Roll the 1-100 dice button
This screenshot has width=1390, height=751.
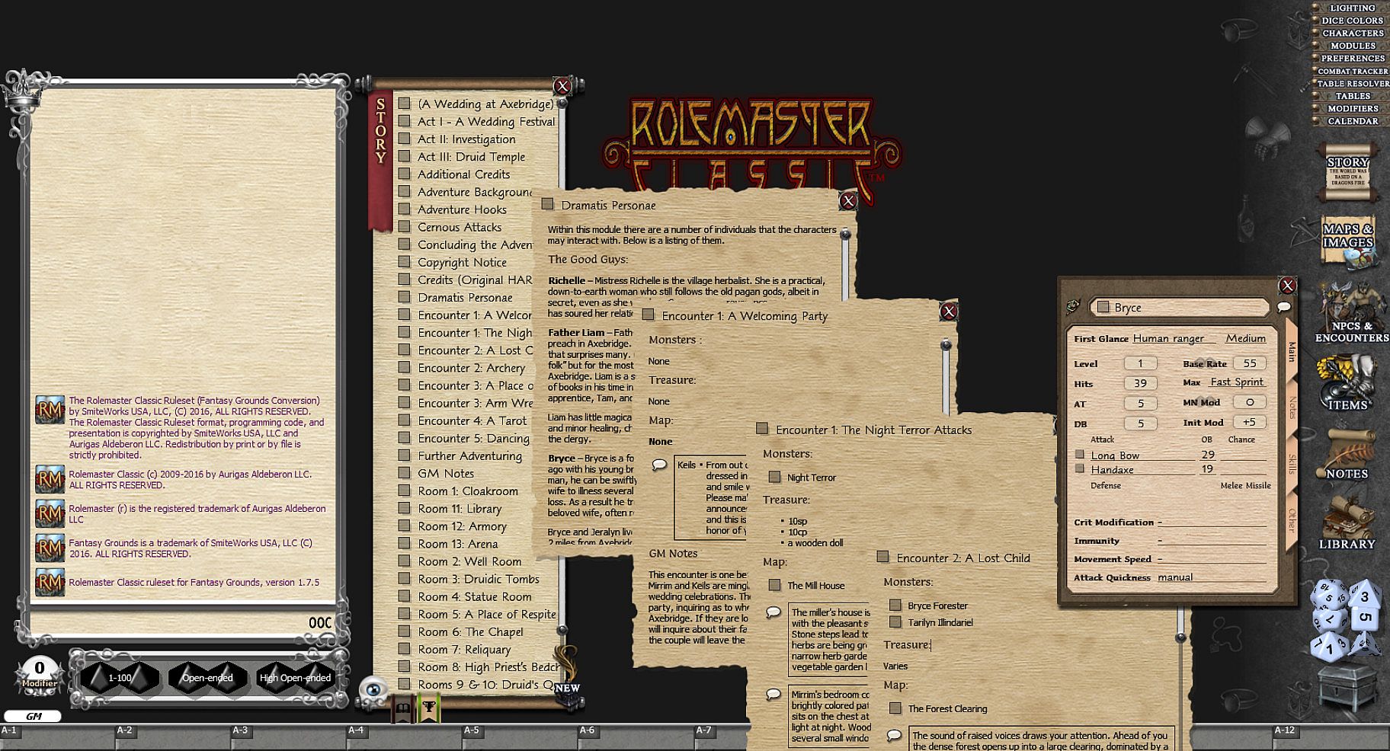coord(120,677)
